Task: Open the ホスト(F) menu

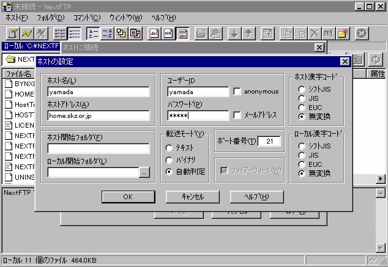Action: [x=17, y=18]
